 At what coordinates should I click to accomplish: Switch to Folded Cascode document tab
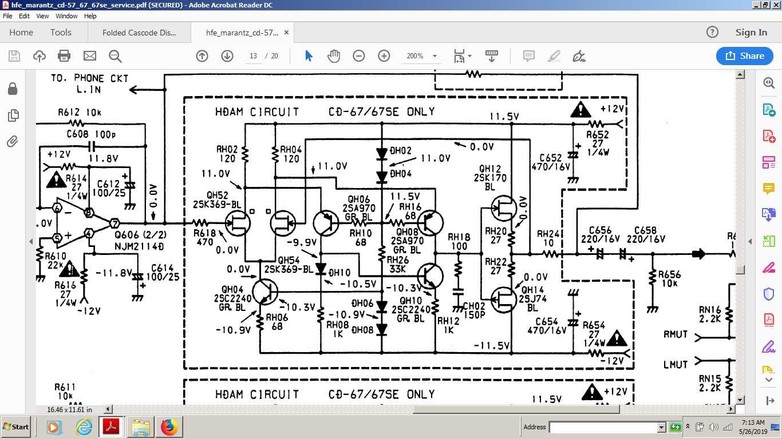[x=139, y=33]
